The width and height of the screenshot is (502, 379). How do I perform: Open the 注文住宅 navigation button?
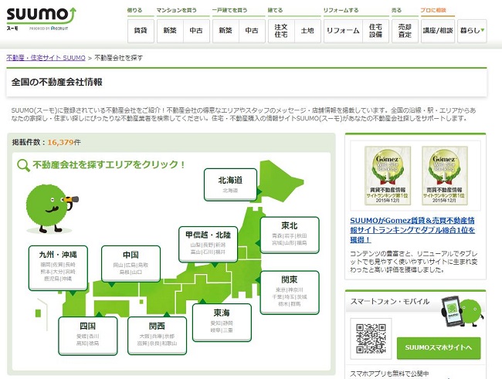click(x=281, y=31)
